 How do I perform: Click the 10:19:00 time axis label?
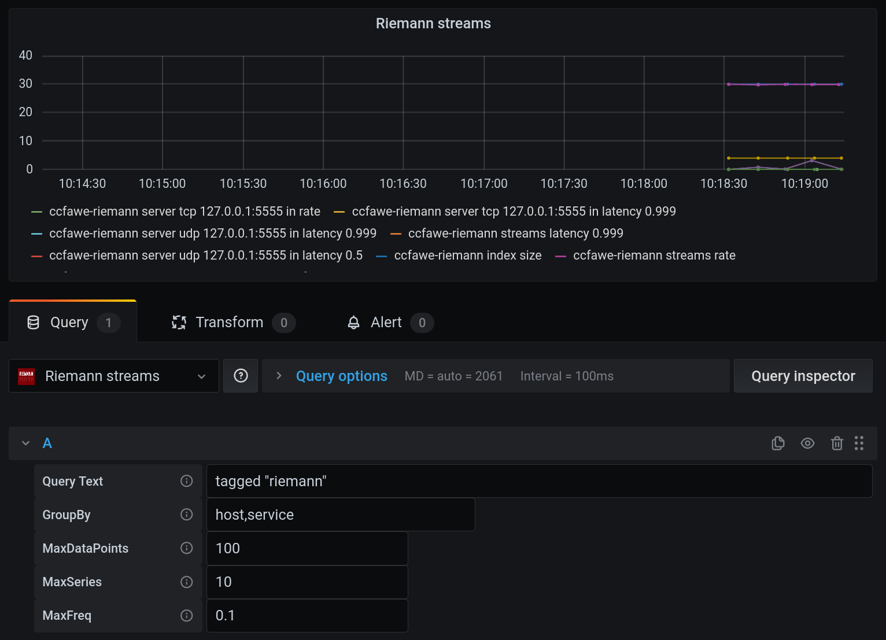(804, 184)
